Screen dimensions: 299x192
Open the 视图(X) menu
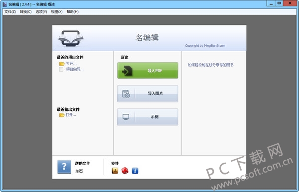click(57, 12)
